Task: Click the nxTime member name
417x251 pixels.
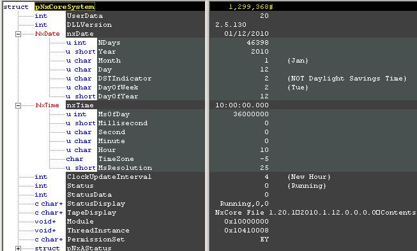Action: click(x=80, y=105)
